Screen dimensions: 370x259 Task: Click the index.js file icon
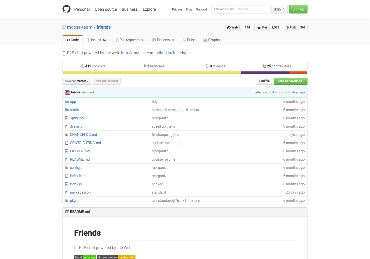click(x=67, y=184)
